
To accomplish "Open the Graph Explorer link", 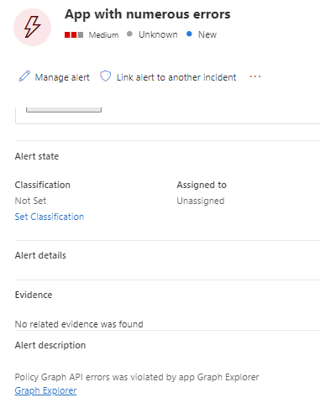I will pyautogui.click(x=45, y=390).
